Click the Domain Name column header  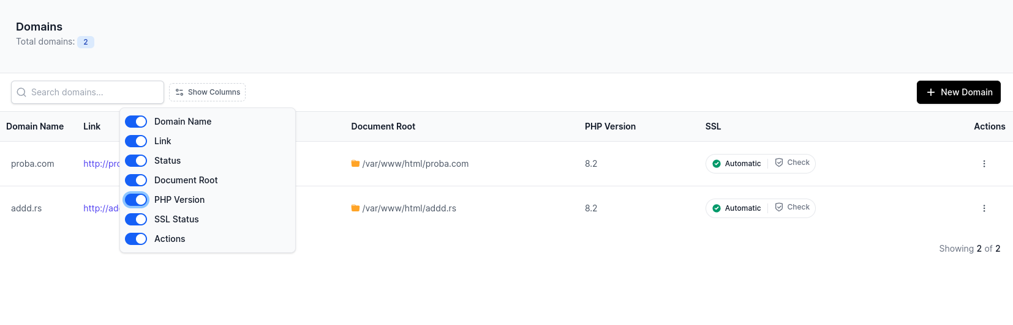35,126
